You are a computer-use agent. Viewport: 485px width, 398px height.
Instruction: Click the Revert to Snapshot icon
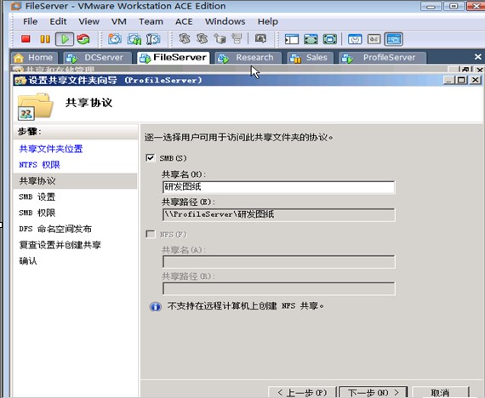click(134, 39)
